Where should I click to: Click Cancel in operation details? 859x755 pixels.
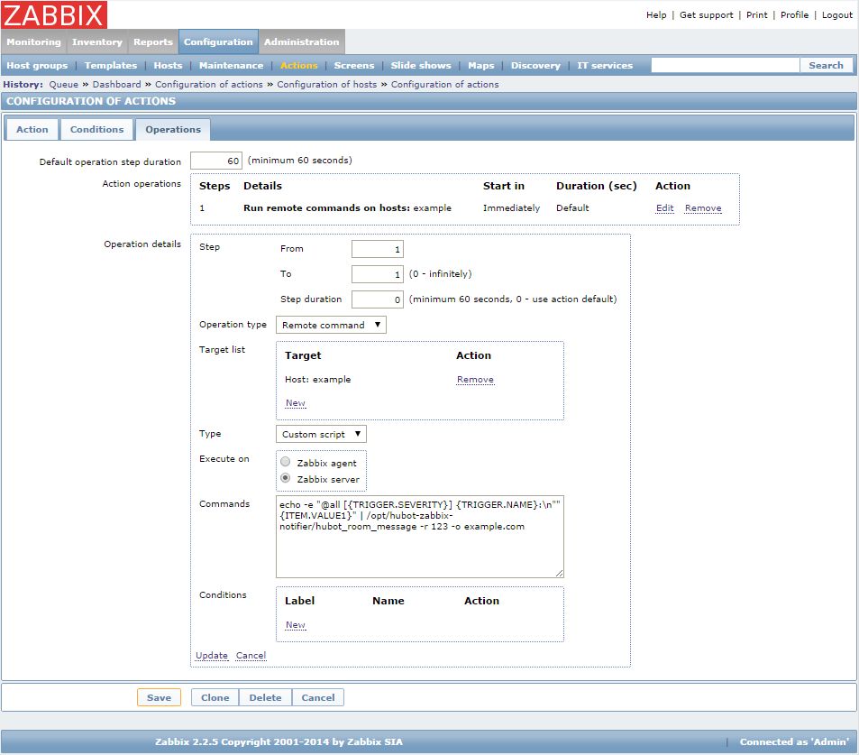click(251, 656)
